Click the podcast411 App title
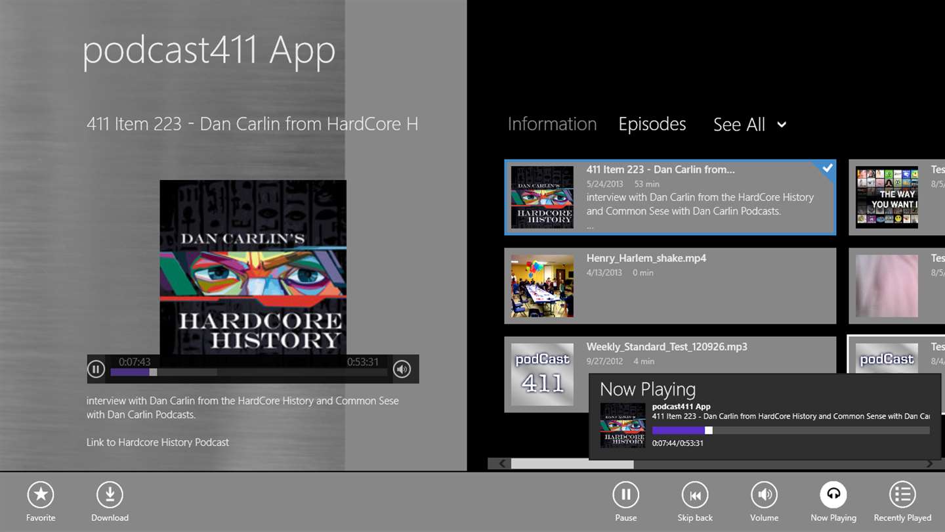945x532 pixels. click(x=209, y=51)
